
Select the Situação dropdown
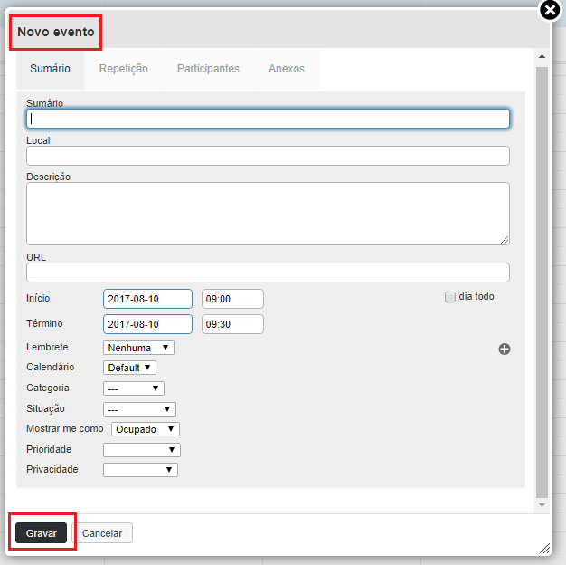pyautogui.click(x=139, y=409)
